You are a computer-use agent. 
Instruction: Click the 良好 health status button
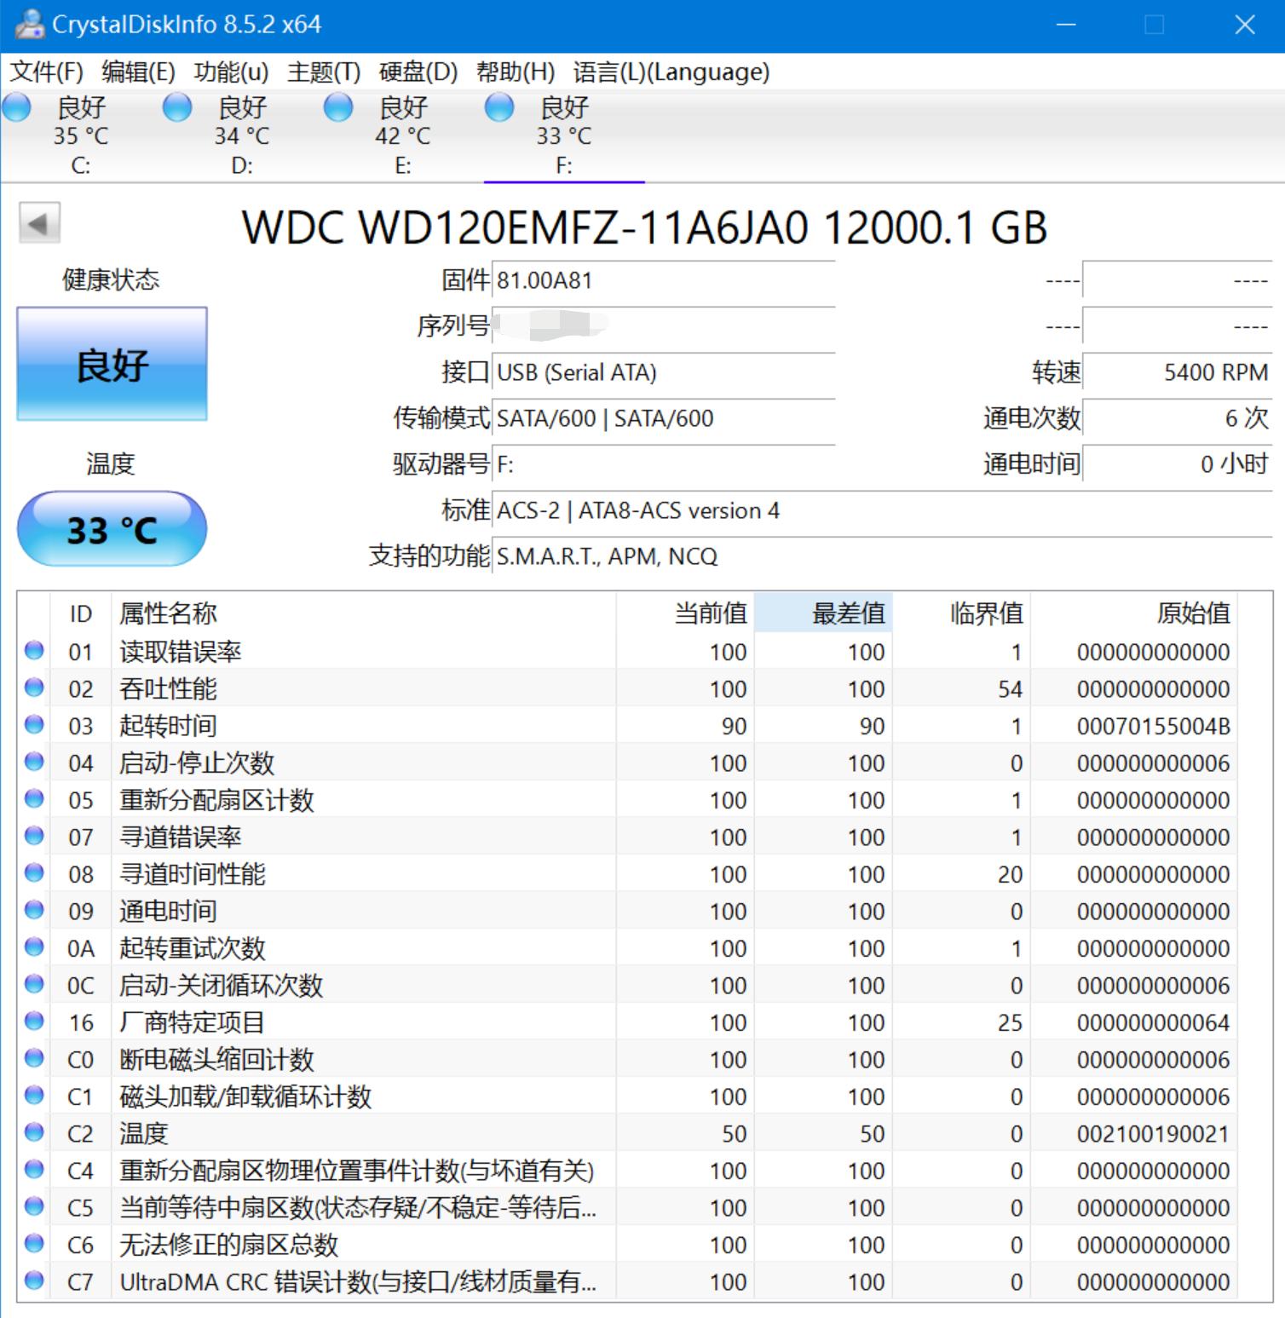pos(112,365)
